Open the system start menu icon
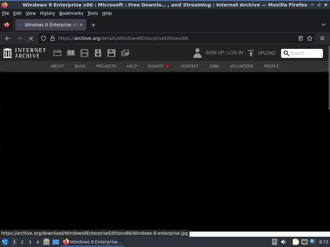Viewport: 330px width, 247px height. (5, 242)
